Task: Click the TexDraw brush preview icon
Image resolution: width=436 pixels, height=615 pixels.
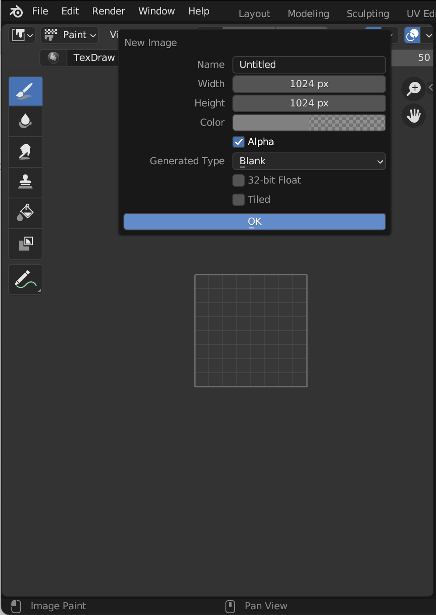Action: [53, 57]
